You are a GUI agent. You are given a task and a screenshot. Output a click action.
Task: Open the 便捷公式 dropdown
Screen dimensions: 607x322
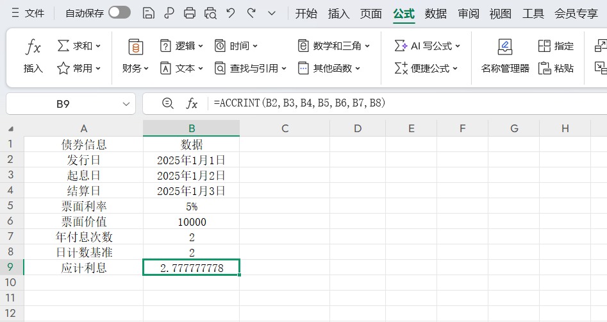tap(426, 69)
